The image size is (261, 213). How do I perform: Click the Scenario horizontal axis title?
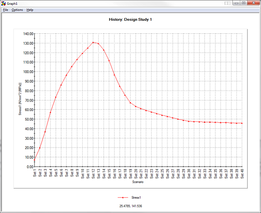[138, 185]
